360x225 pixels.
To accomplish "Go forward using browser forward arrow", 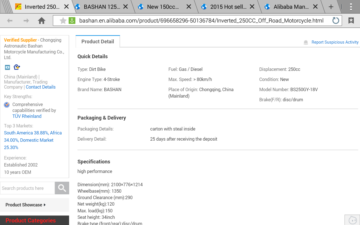I will 26,21.
